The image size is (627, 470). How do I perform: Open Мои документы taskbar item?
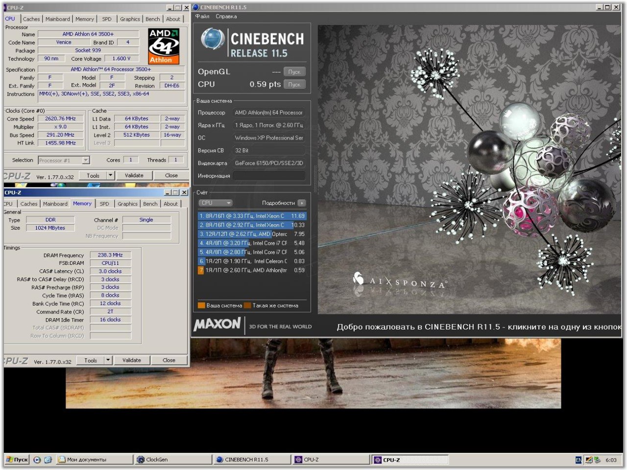95,460
